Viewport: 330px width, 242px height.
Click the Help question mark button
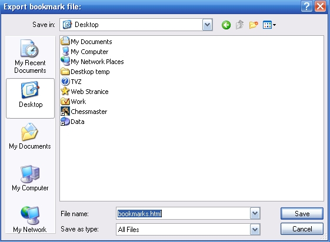click(306, 6)
